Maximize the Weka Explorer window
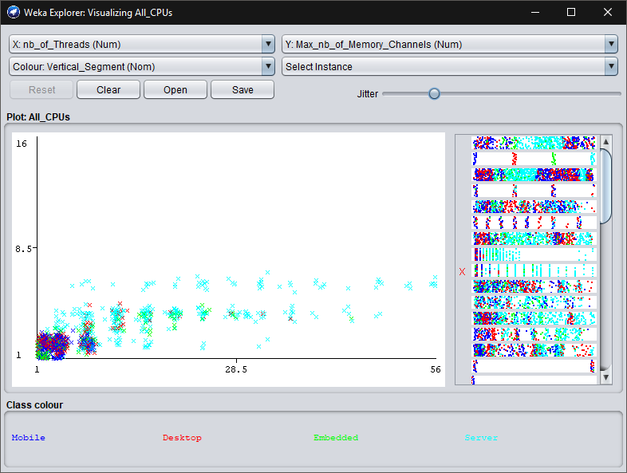The height and width of the screenshot is (473, 627). click(x=571, y=13)
